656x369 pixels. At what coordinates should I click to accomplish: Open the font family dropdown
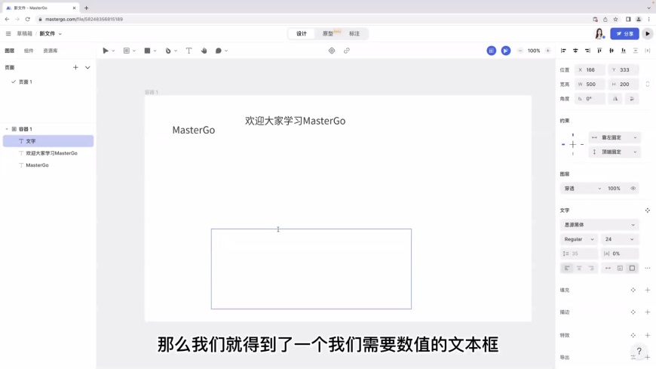tap(599, 225)
